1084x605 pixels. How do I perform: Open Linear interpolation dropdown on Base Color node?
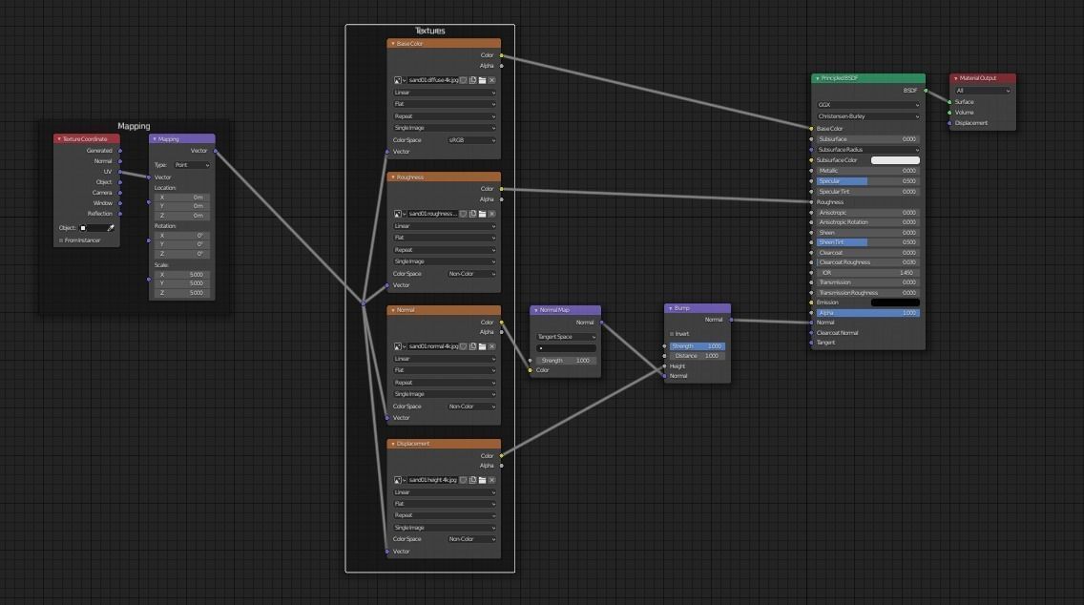coord(444,93)
